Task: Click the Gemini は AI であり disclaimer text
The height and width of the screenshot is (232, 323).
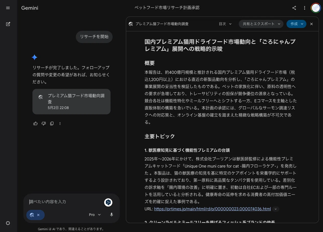Action: click(71, 229)
